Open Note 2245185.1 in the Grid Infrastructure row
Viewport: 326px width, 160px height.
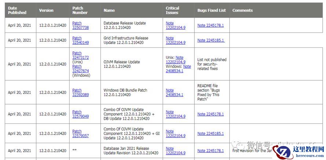coord(211,40)
